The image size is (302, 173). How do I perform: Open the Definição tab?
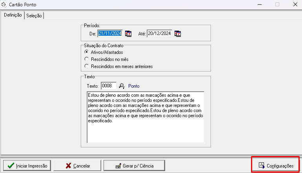click(13, 15)
